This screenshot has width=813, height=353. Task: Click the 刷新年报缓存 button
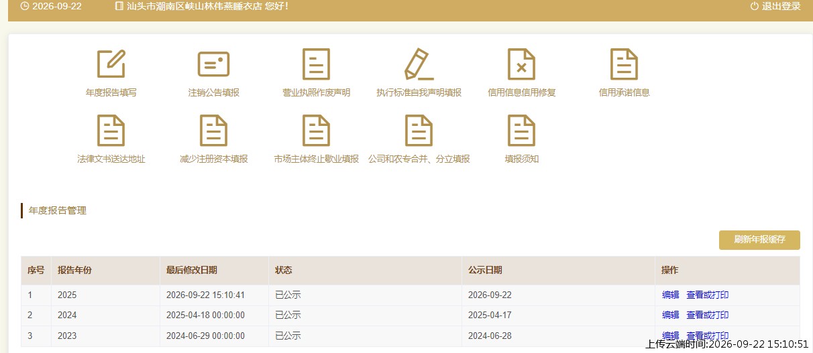[x=759, y=240]
